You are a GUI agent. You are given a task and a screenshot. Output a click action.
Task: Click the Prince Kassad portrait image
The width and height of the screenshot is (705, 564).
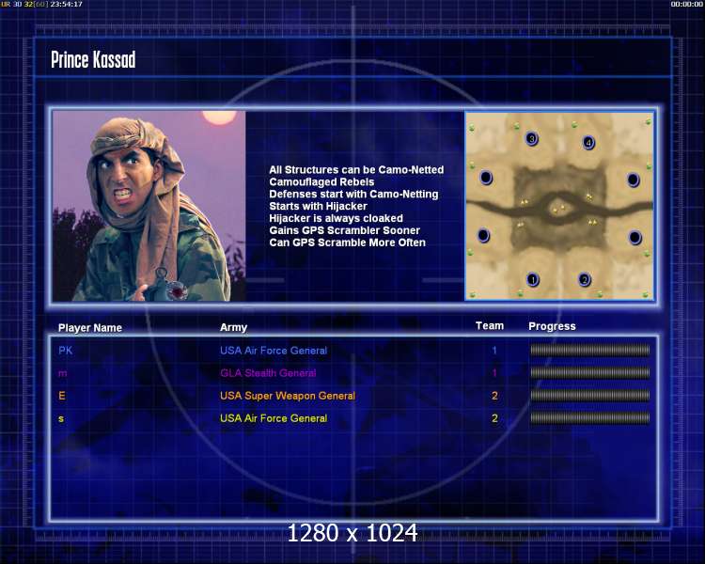tap(149, 206)
